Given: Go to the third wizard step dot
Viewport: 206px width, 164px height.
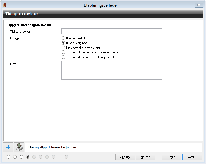Looking at the screenshot, I should [x=21, y=157].
